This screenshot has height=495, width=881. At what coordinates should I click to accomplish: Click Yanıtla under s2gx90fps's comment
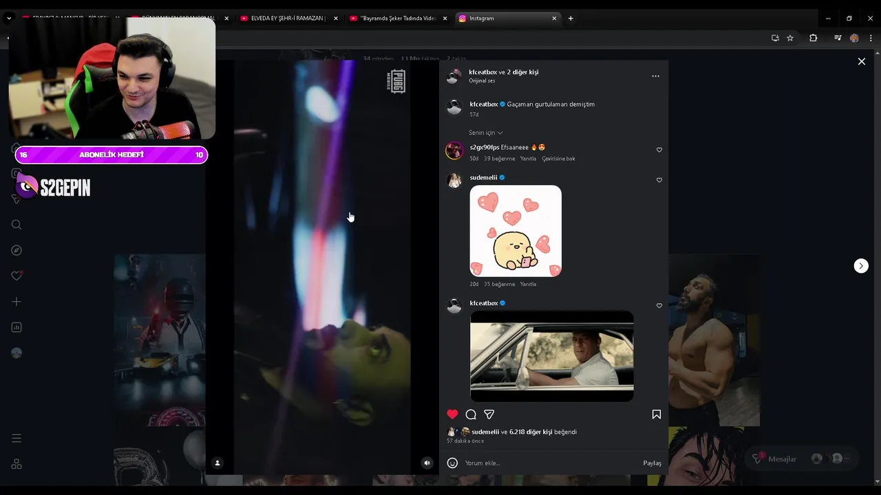pos(528,159)
